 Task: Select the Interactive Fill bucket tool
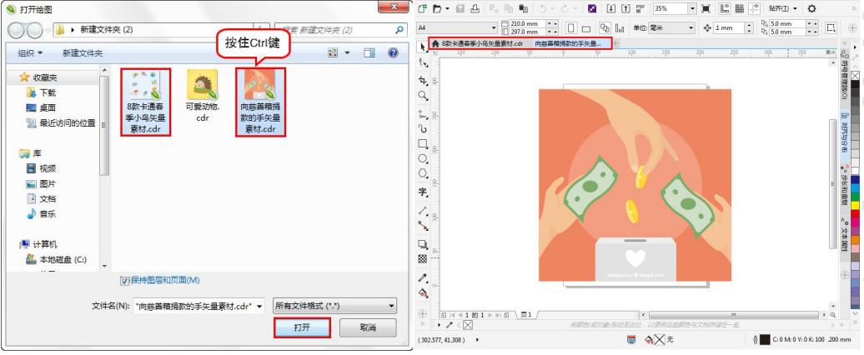pos(423,292)
